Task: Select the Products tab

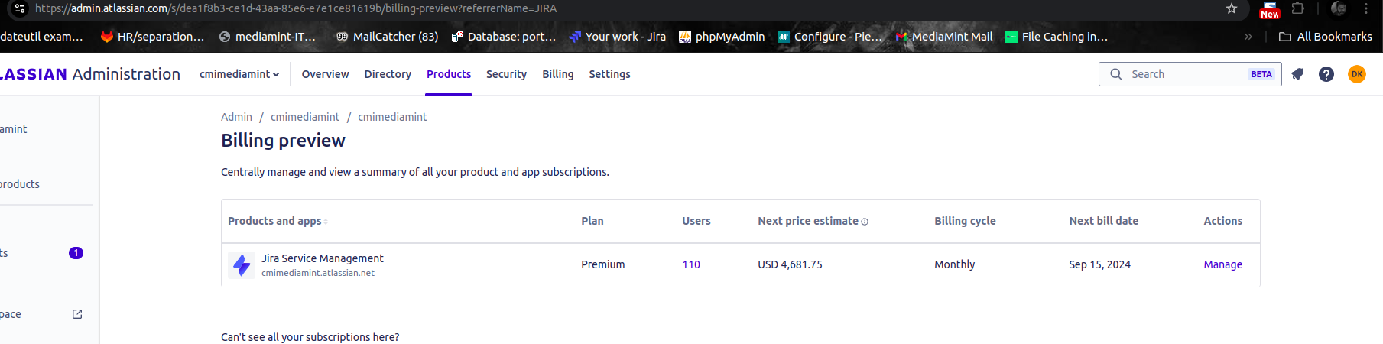Action: (x=449, y=74)
